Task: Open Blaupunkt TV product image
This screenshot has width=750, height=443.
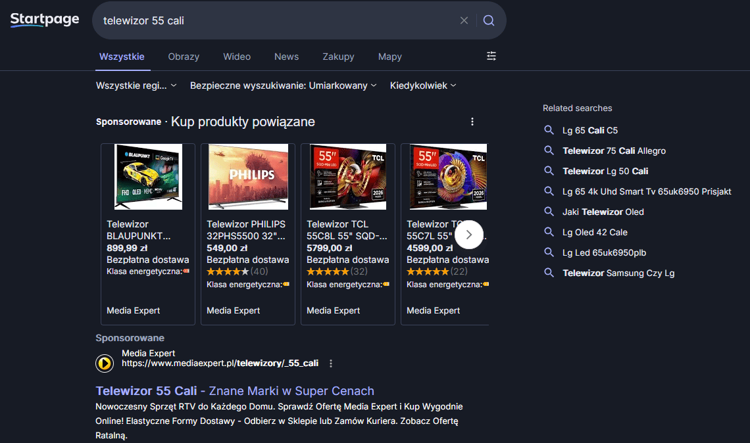Action: click(x=148, y=177)
